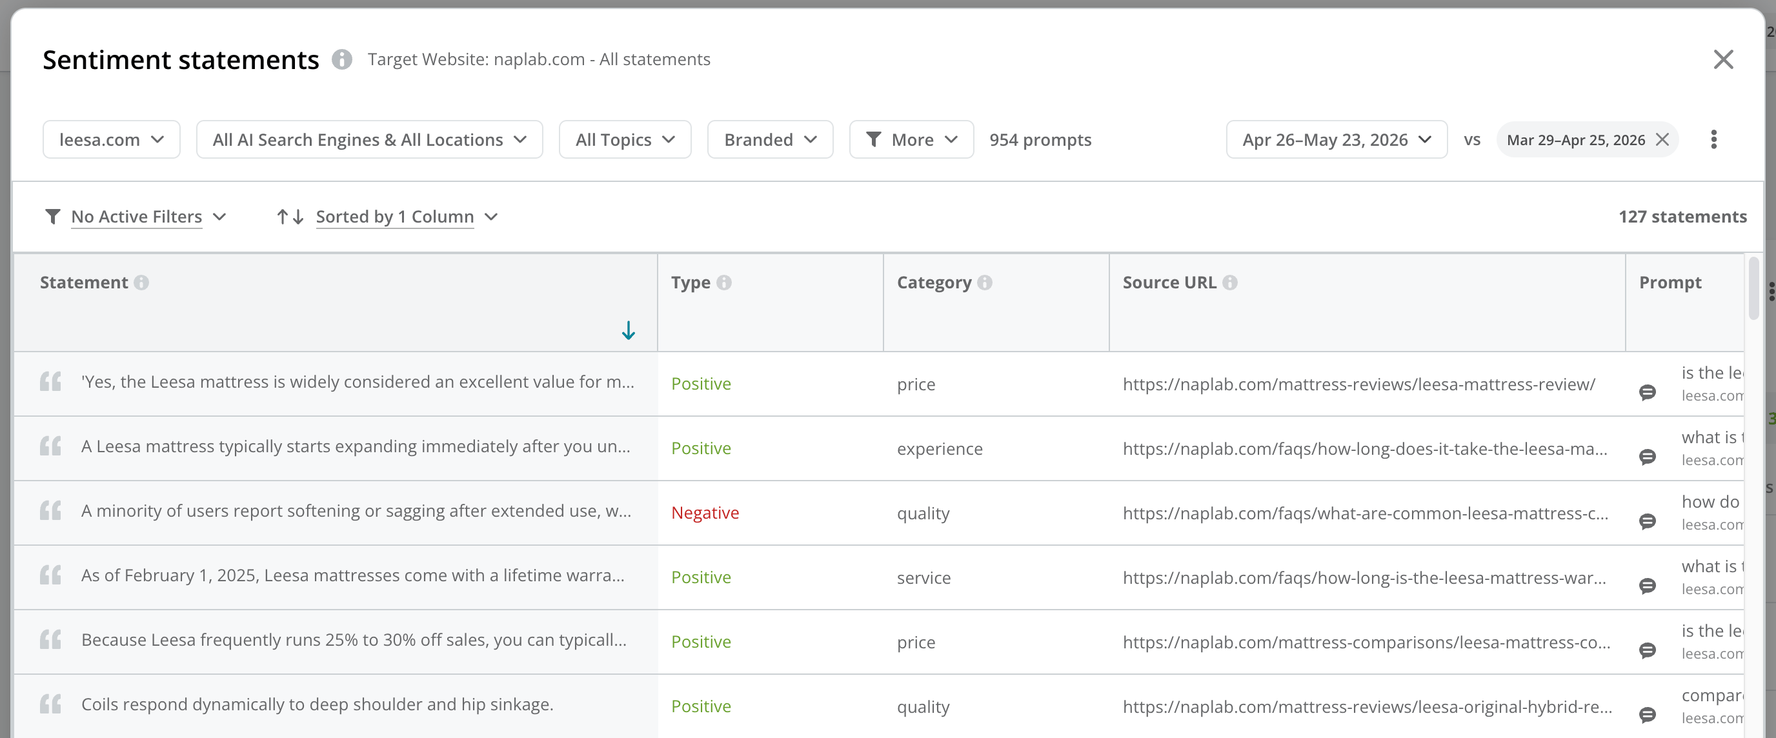Click quote icon of the Negative statement row
The image size is (1776, 738).
point(50,511)
